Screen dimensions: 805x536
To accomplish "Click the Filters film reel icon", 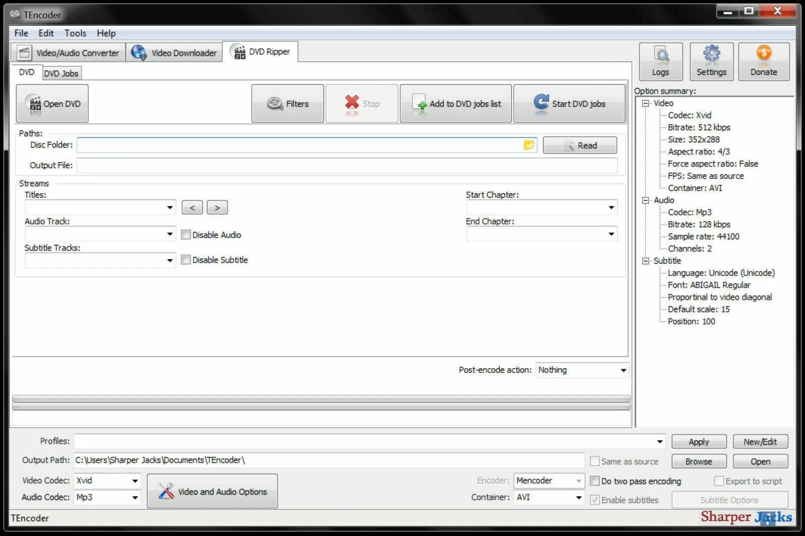I will (275, 104).
